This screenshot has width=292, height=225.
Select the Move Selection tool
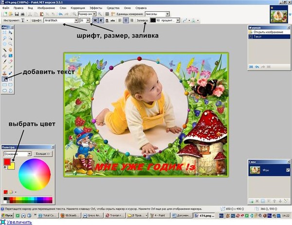coord(10,38)
